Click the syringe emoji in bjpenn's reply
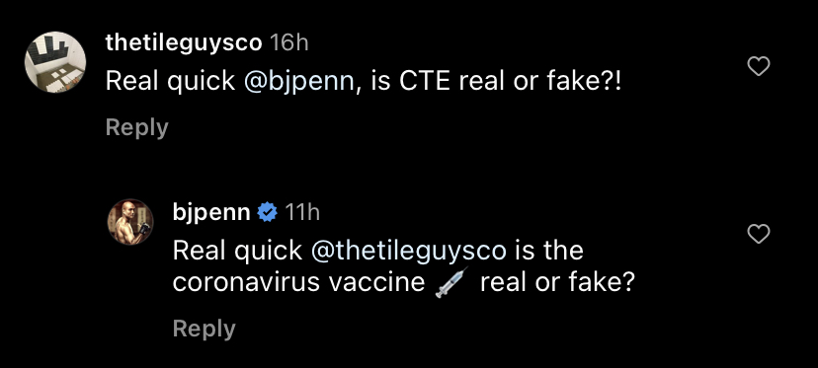The width and height of the screenshot is (818, 368). point(452,282)
